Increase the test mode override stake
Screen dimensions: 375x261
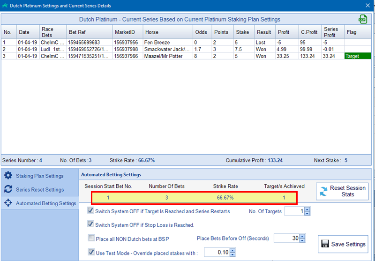pyautogui.click(x=233, y=250)
